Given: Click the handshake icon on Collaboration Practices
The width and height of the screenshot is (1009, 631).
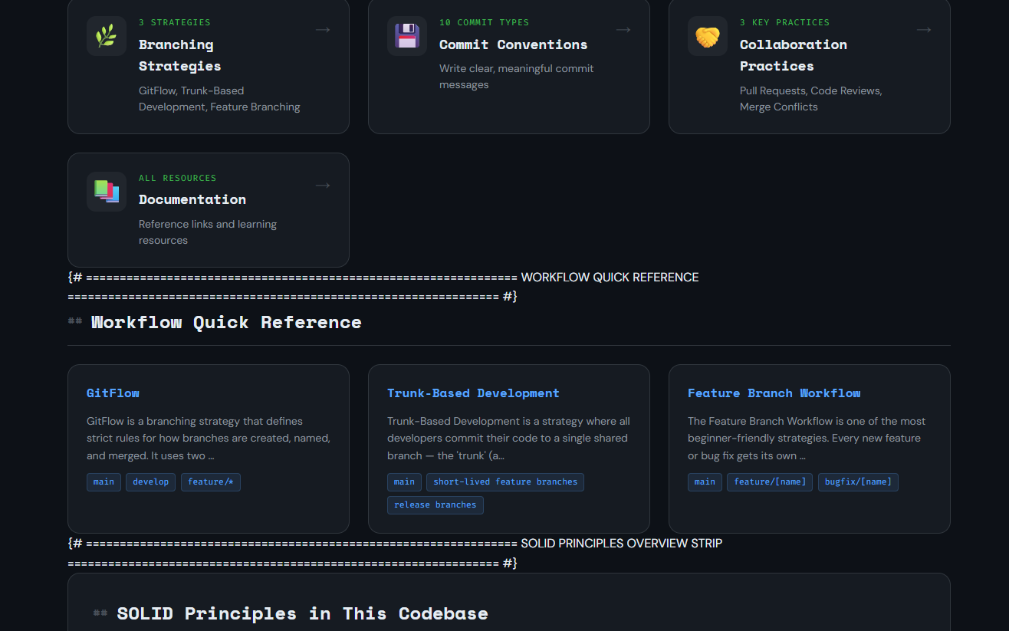Looking at the screenshot, I should point(708,36).
